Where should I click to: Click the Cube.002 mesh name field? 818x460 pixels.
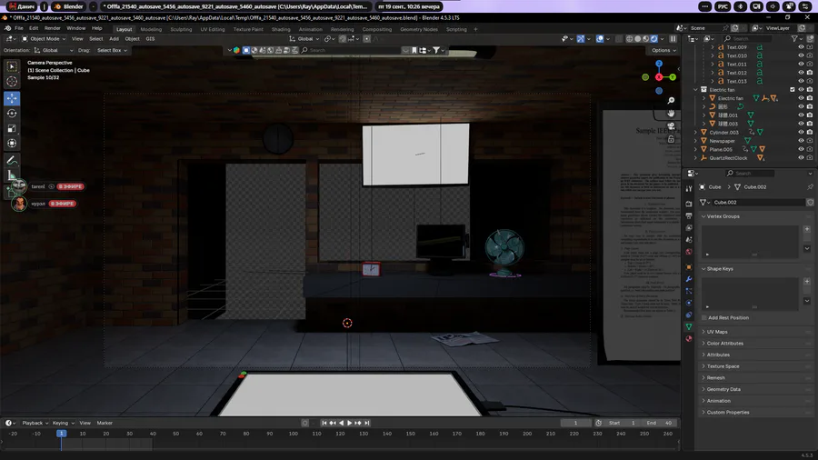[757, 203]
